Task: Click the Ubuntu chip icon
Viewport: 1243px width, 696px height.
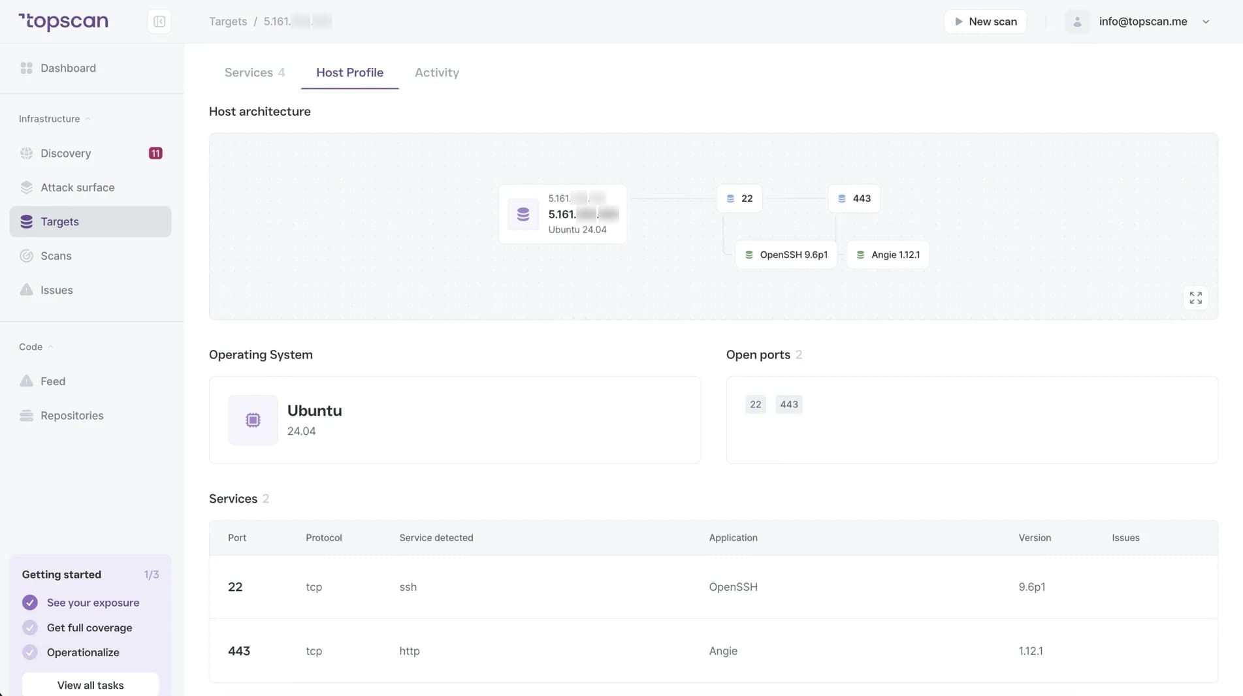Action: pyautogui.click(x=253, y=420)
